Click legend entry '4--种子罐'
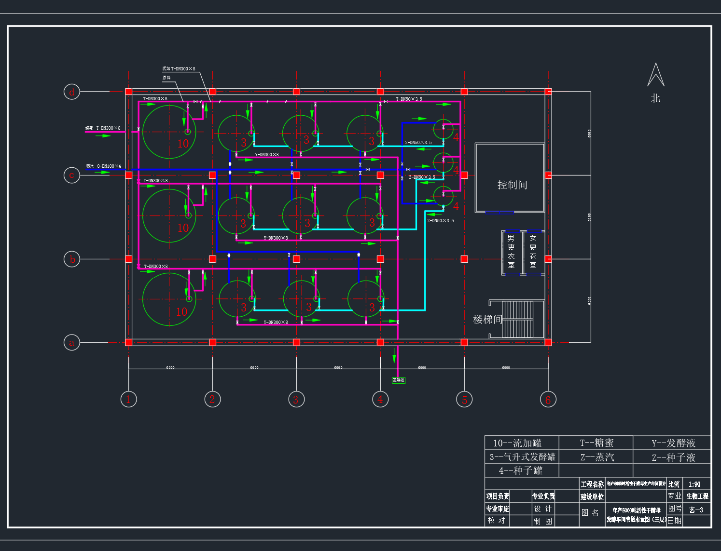Screen dimensions: 721x551 (x=521, y=470)
